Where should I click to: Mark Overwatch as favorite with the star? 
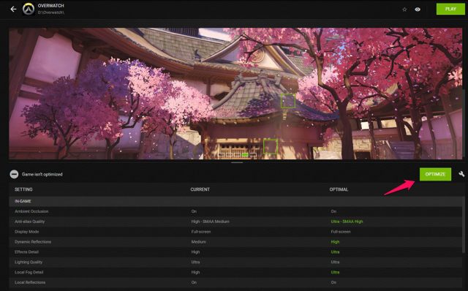tap(404, 10)
